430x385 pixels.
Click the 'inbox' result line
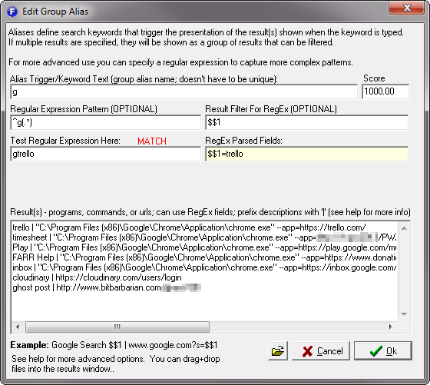pyautogui.click(x=204, y=267)
